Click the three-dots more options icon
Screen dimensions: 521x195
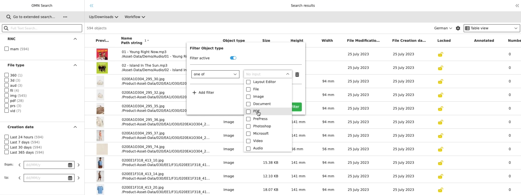[x=65, y=17]
